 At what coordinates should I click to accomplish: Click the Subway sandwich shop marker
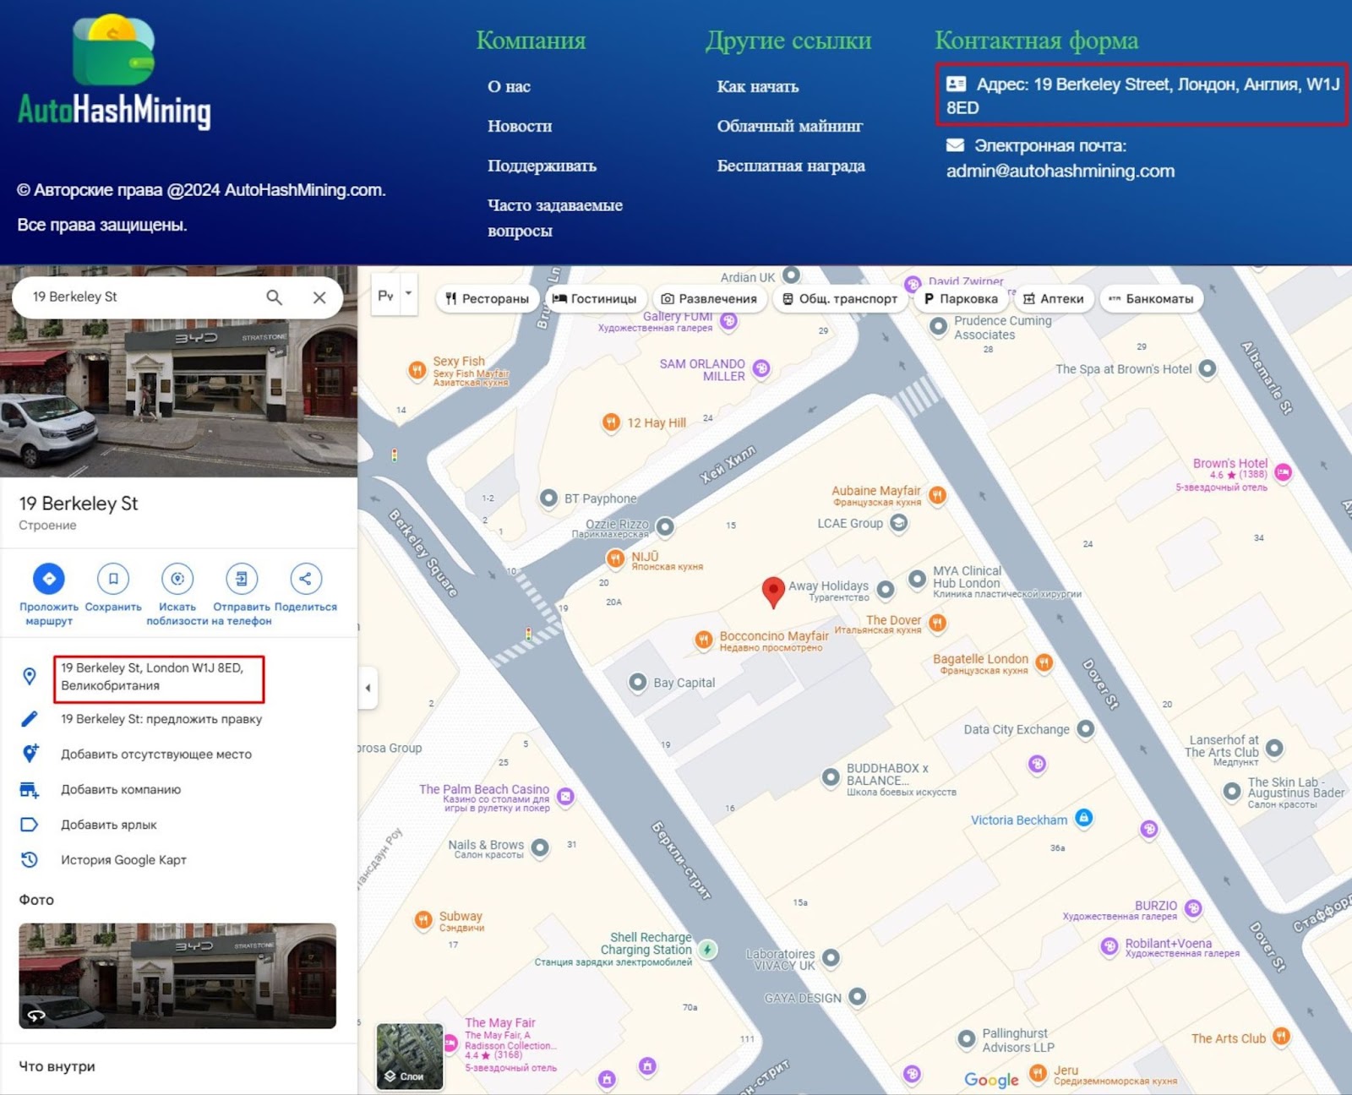point(423,920)
